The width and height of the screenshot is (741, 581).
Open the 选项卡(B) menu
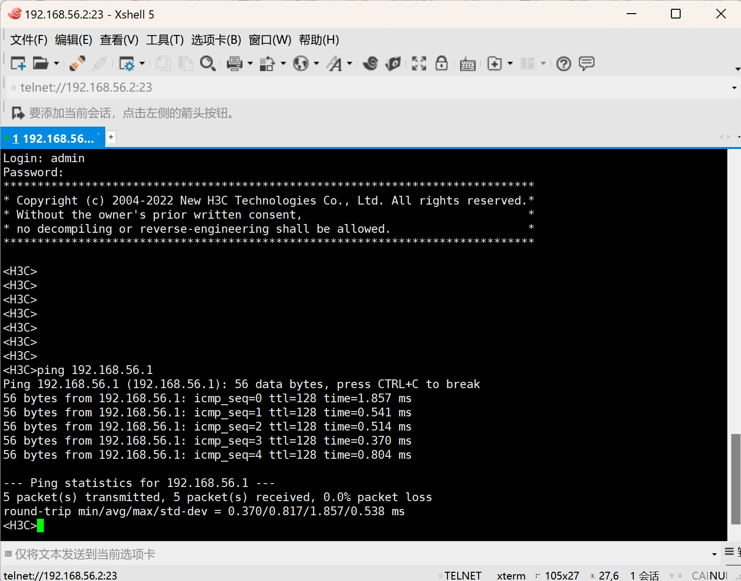[x=216, y=40]
